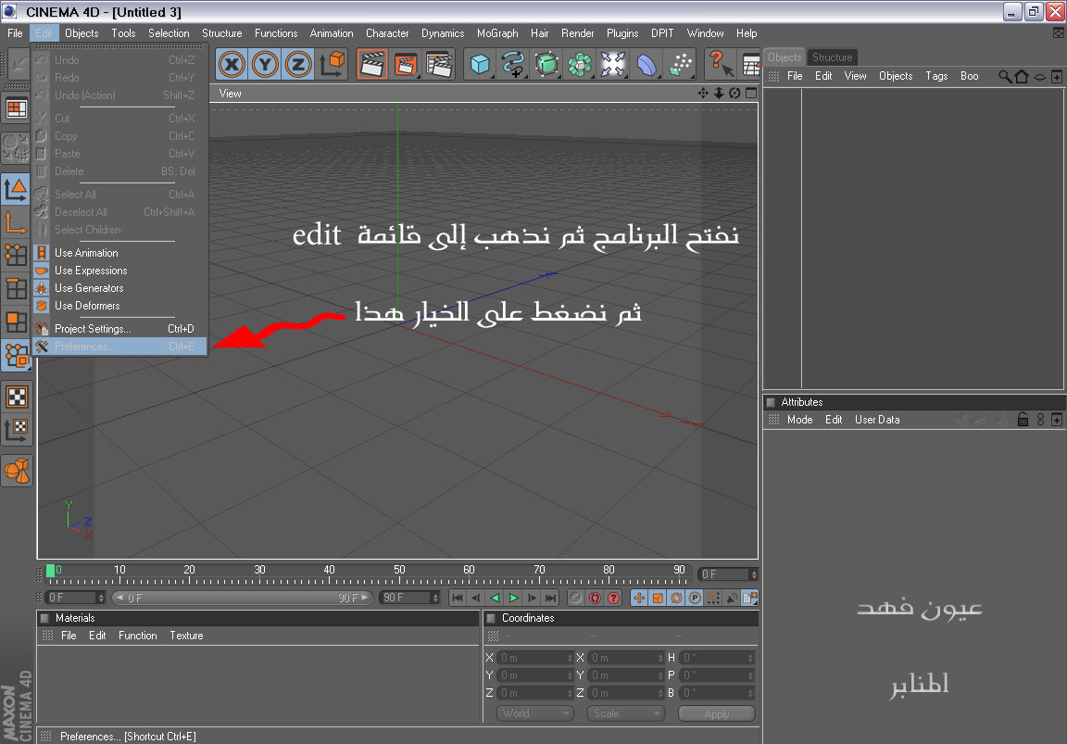Click stepper on top-right 0 F field
1067x744 pixels.
(x=753, y=574)
